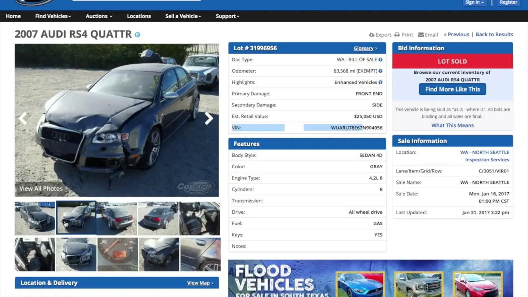Select the rear view car thumbnail
The height and width of the screenshot is (297, 528).
(x=158, y=218)
